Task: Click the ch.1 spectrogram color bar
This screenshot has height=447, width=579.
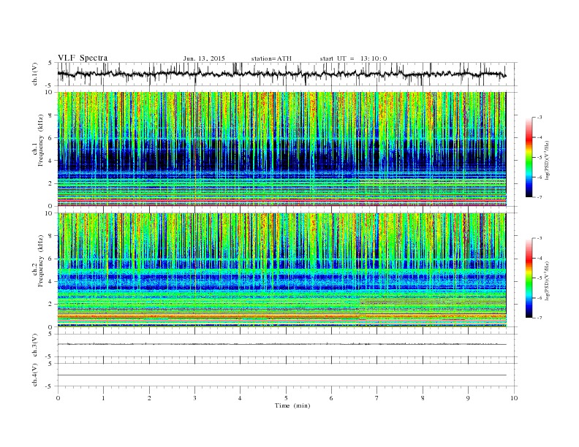Action: click(529, 158)
